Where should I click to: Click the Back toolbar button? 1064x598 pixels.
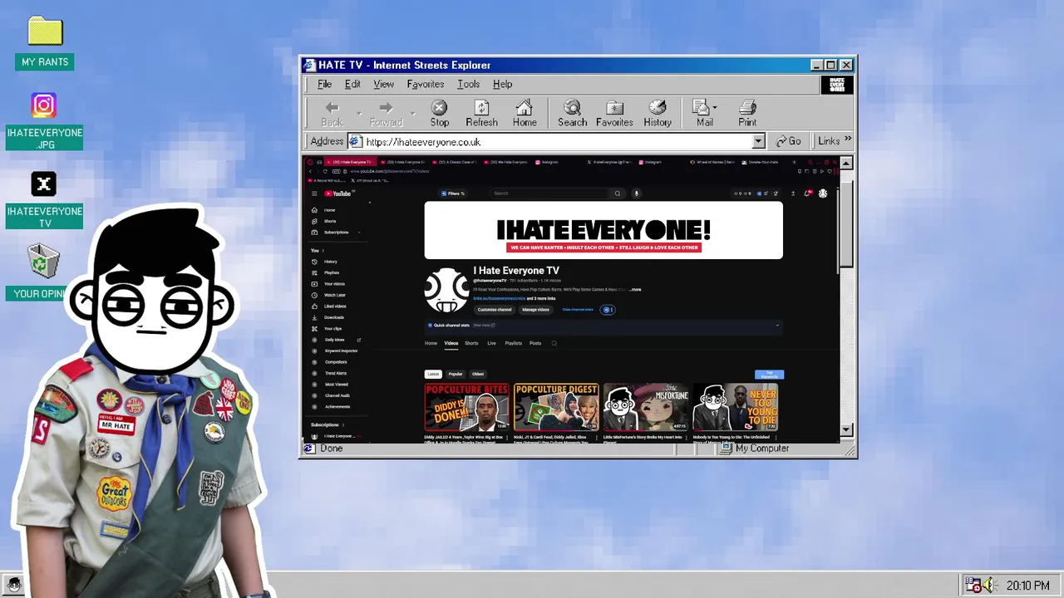tap(332, 114)
